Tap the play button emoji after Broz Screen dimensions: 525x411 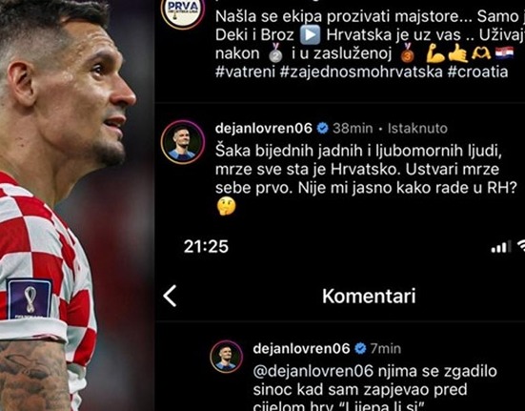pos(310,35)
